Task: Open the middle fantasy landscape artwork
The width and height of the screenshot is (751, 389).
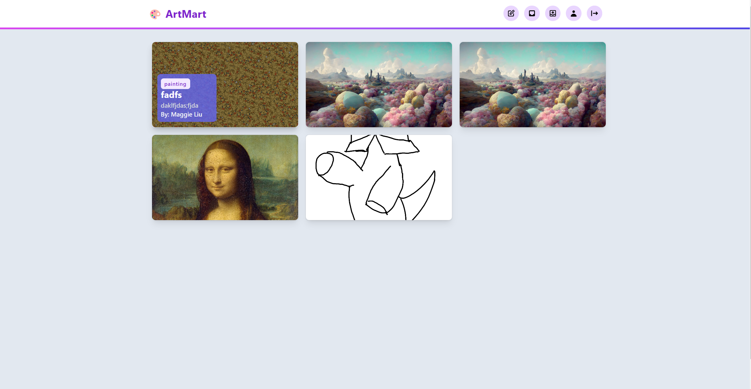Action: [x=379, y=85]
